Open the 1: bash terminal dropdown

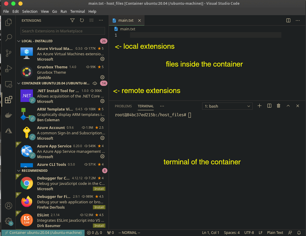(227, 106)
